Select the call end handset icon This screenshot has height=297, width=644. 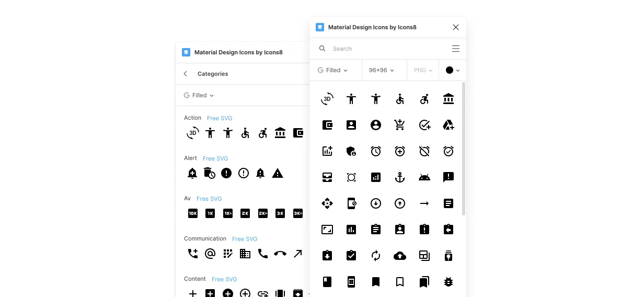[x=280, y=254]
